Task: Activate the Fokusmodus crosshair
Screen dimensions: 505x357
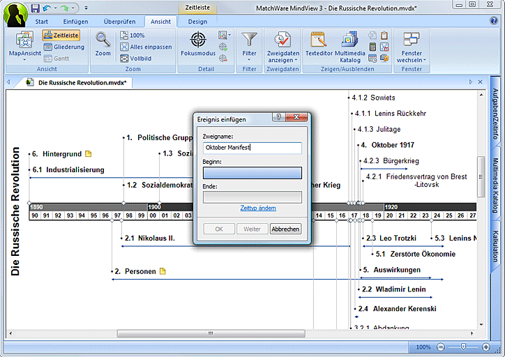Action: pyautogui.click(x=198, y=45)
